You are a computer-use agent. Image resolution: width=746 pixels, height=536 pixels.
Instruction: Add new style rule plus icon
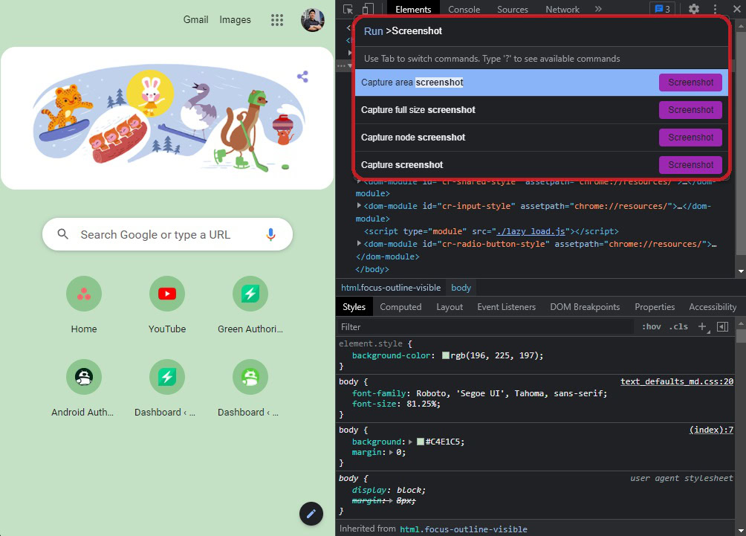coord(702,326)
